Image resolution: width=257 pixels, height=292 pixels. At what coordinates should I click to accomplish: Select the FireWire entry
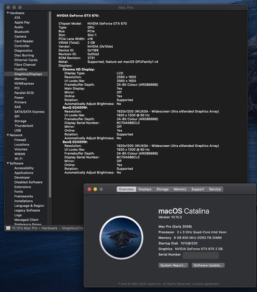pyautogui.click(x=21, y=69)
